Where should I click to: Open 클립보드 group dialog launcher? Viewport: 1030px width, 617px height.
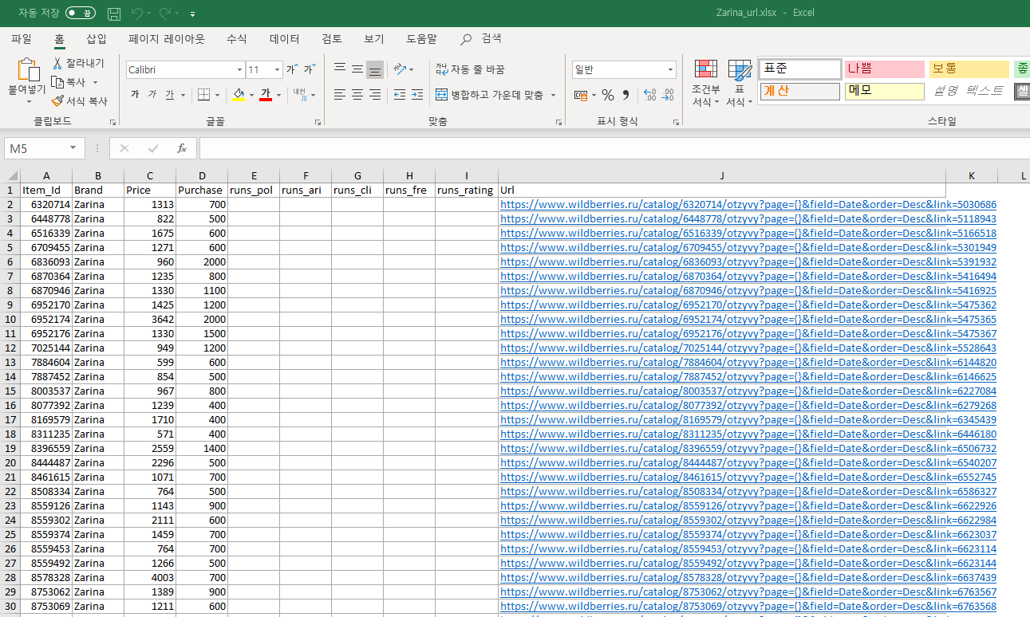[x=113, y=123]
